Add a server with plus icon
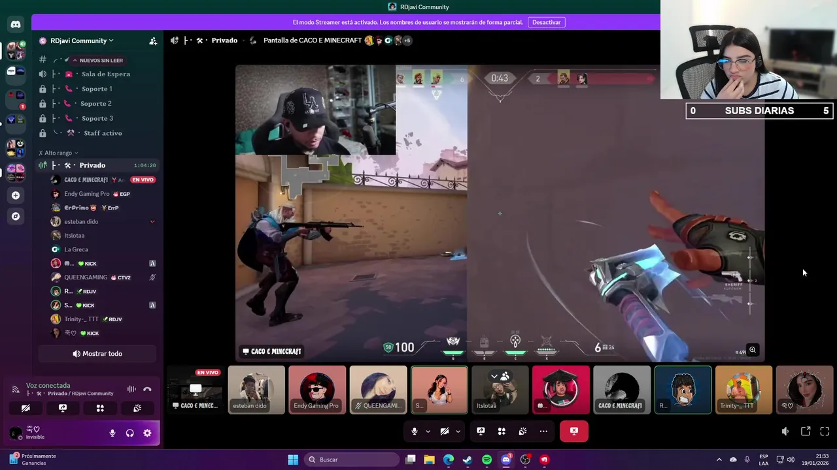This screenshot has height=470, width=837. pyautogui.click(x=16, y=195)
